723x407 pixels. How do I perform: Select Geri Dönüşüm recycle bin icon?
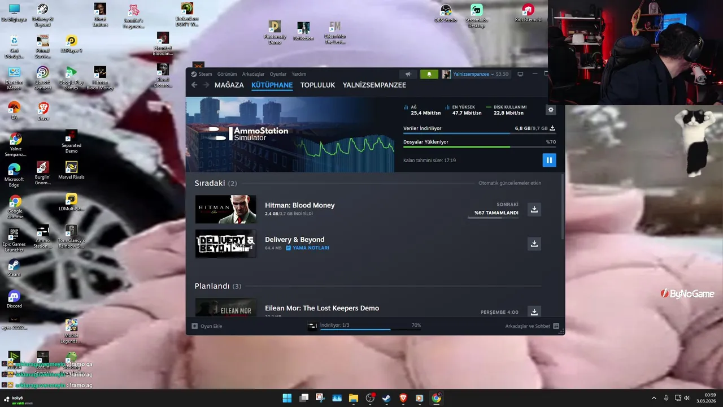click(14, 47)
